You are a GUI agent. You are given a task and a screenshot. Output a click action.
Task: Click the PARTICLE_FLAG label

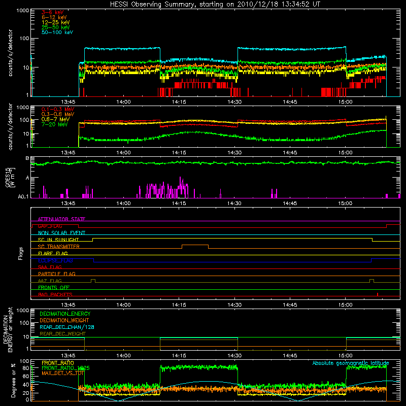[x=57, y=274]
